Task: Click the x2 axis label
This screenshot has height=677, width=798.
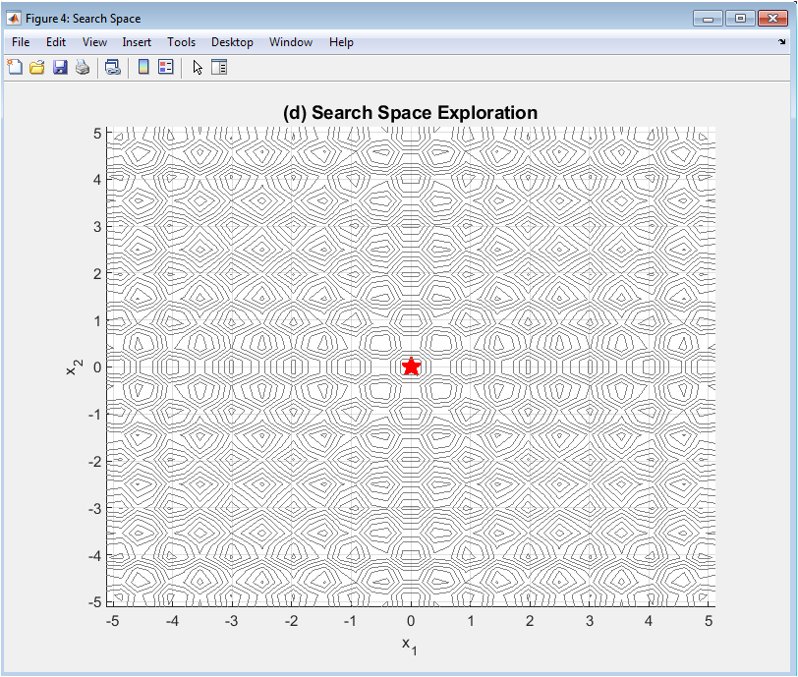Action: tap(75, 367)
